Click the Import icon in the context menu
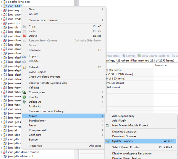This screenshot has height=159, width=178. [24, 56]
